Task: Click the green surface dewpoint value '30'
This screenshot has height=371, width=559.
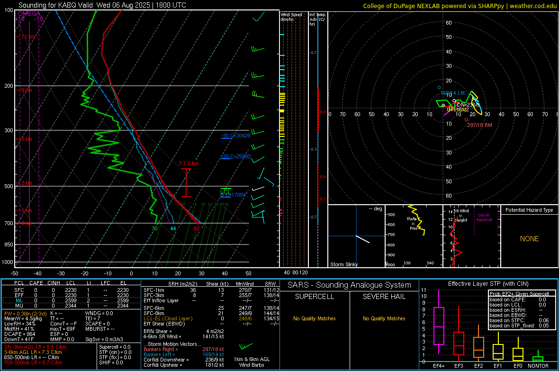Action: pos(154,228)
